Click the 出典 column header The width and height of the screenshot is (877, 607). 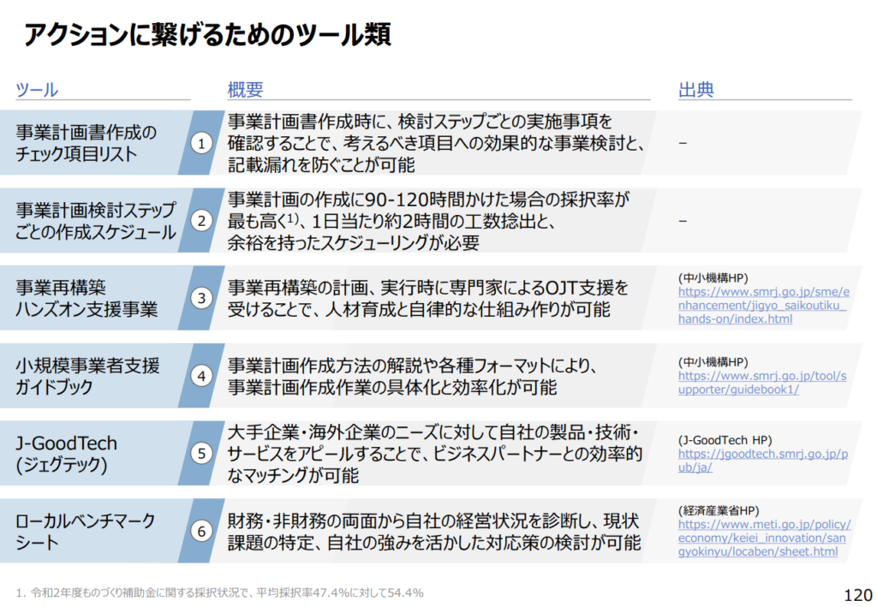point(696,90)
